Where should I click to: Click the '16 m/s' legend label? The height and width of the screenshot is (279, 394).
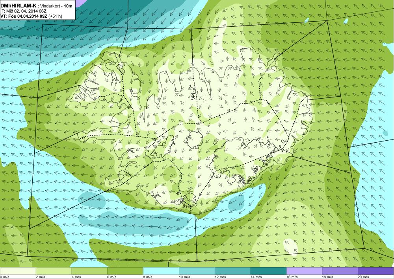click(292, 277)
